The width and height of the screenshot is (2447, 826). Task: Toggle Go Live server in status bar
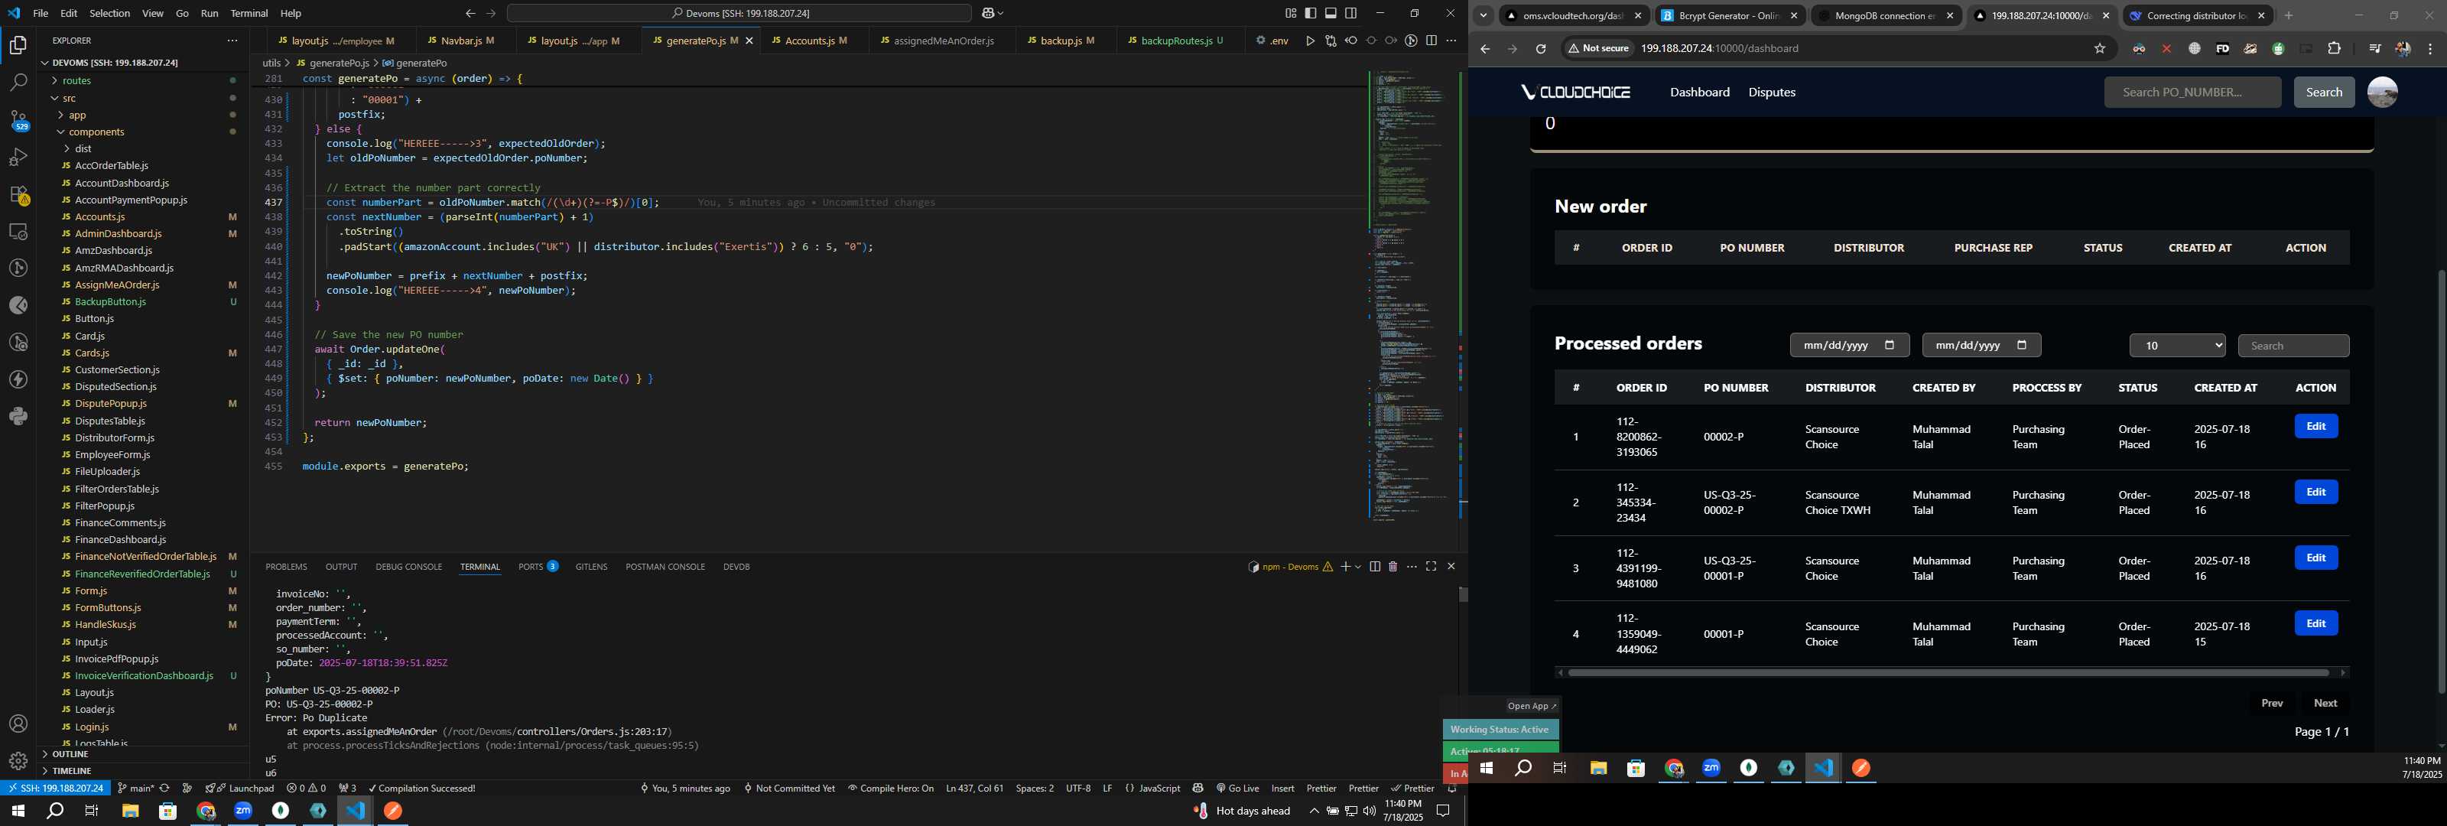click(1238, 788)
